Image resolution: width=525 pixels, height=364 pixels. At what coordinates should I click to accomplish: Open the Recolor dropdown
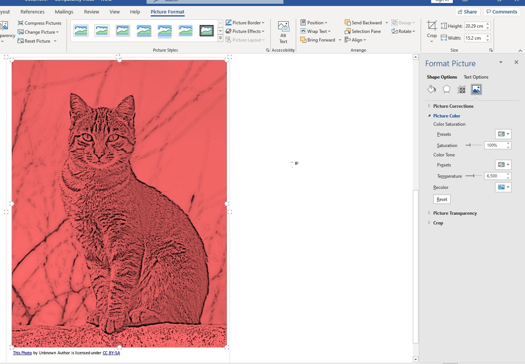tap(503, 187)
